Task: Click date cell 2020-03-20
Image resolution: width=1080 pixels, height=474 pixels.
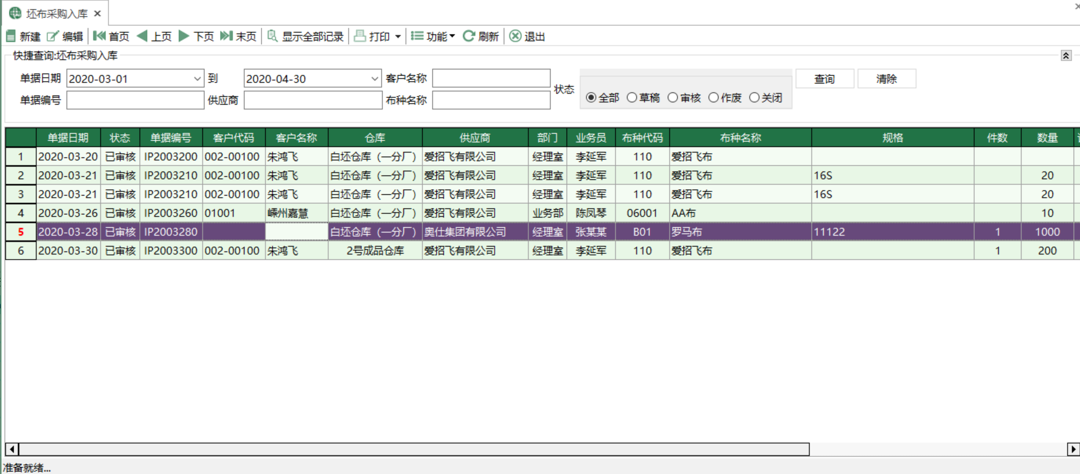Action: pos(68,157)
